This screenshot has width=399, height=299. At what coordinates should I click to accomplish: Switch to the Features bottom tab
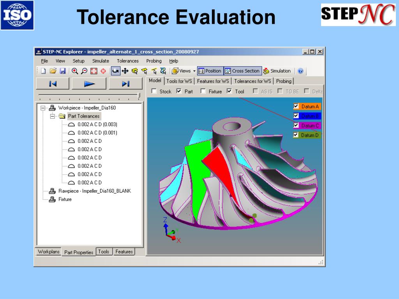(x=124, y=252)
